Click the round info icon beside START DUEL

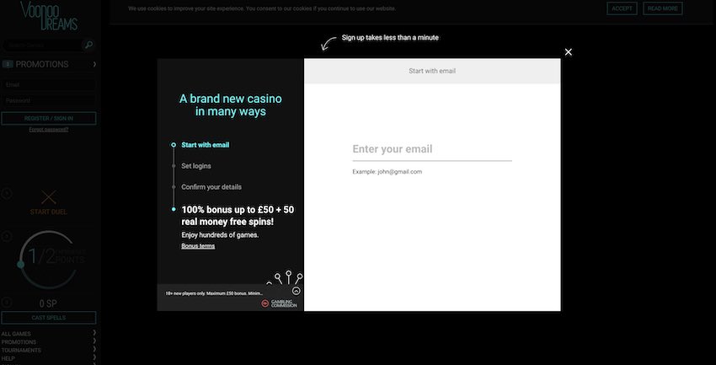tap(7, 194)
